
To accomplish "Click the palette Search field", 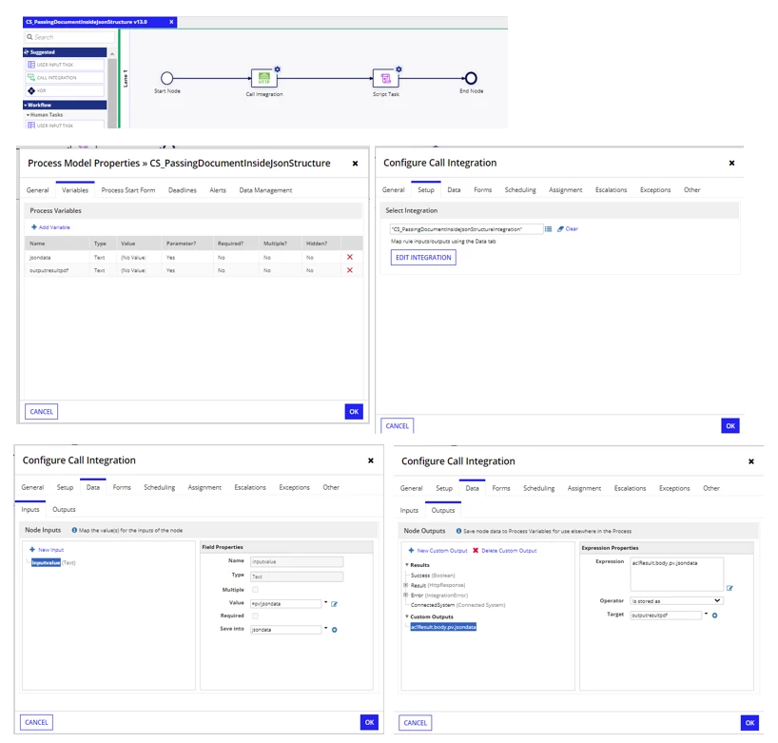I will point(69,37).
